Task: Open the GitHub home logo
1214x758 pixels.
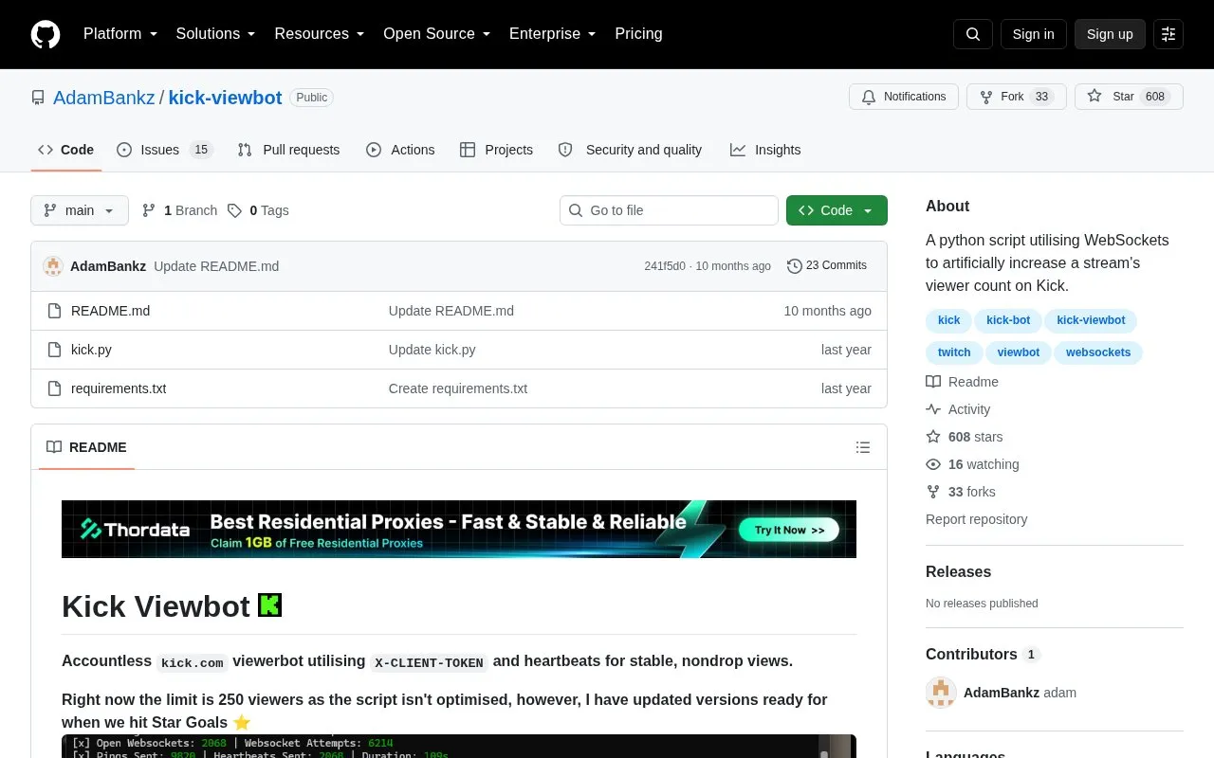Action: click(x=46, y=34)
